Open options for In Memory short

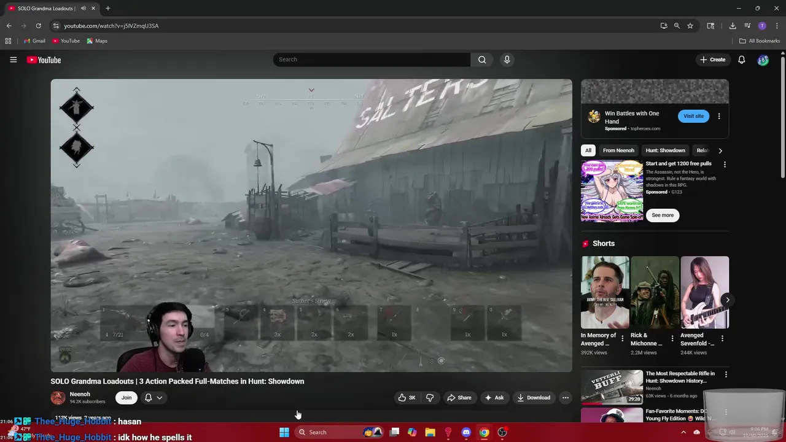click(623, 339)
